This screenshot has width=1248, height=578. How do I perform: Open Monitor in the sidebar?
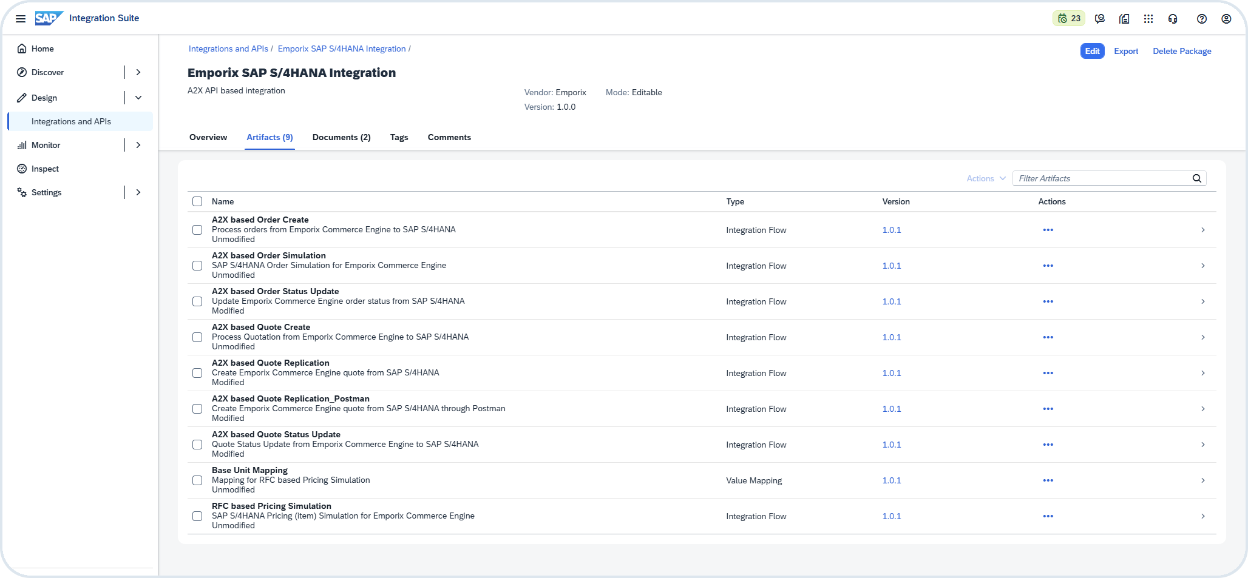[46, 145]
